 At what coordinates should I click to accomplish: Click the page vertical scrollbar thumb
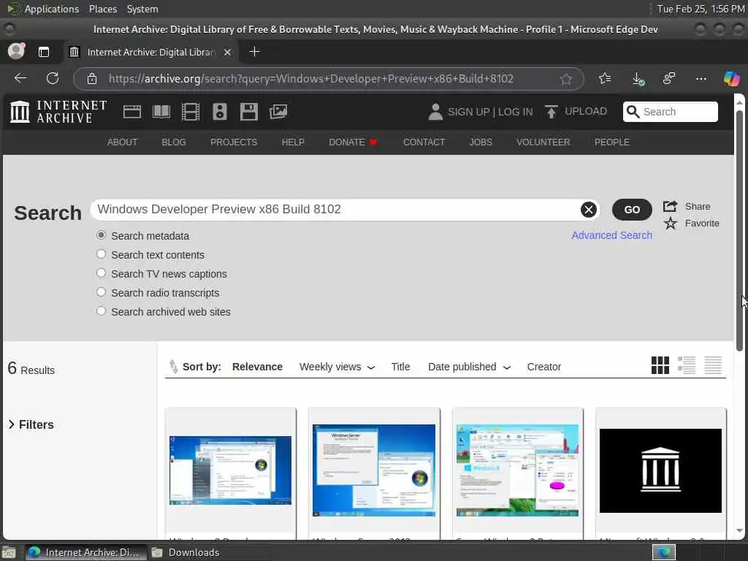coord(739,230)
